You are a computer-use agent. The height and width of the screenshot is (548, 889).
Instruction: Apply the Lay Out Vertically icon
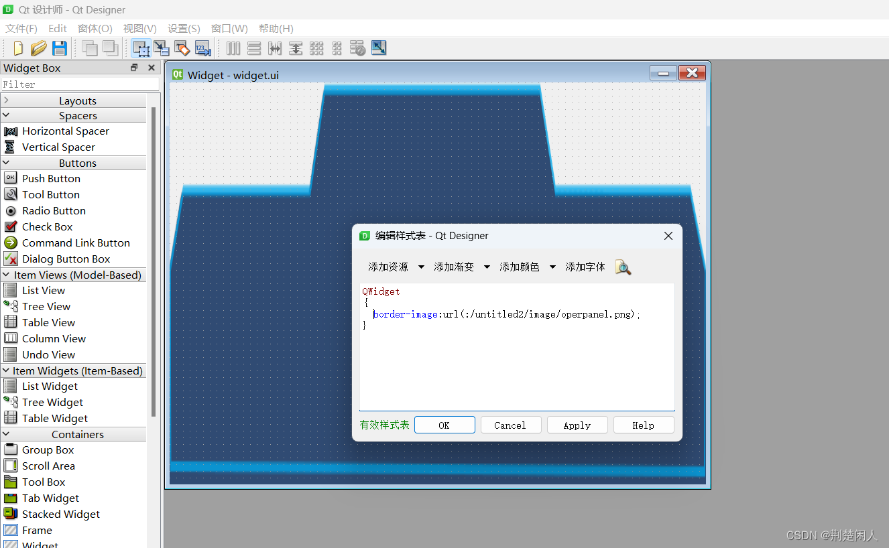tap(254, 48)
